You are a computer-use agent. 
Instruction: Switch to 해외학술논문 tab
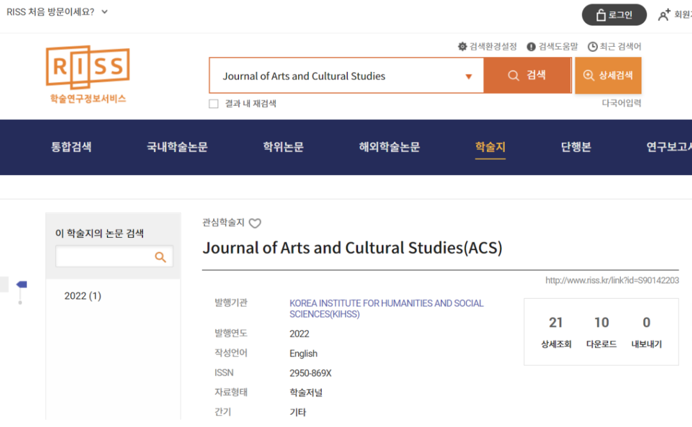click(x=390, y=147)
